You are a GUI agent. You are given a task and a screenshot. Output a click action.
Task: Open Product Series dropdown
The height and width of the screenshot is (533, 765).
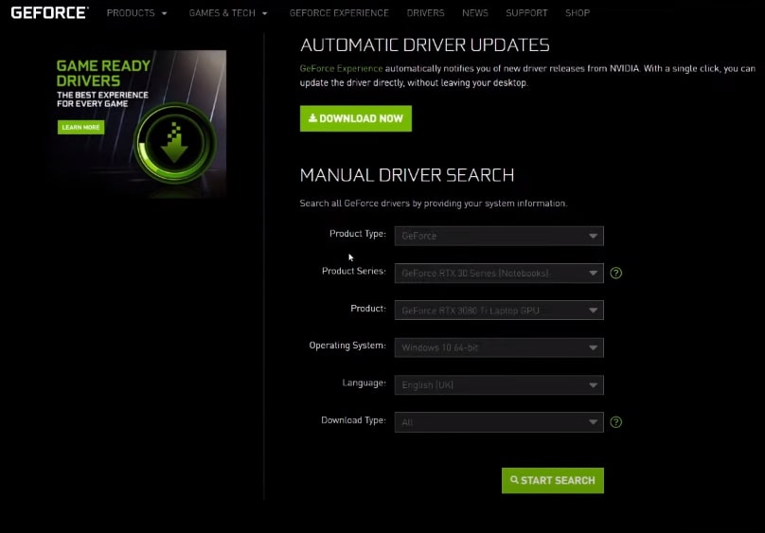click(x=499, y=273)
